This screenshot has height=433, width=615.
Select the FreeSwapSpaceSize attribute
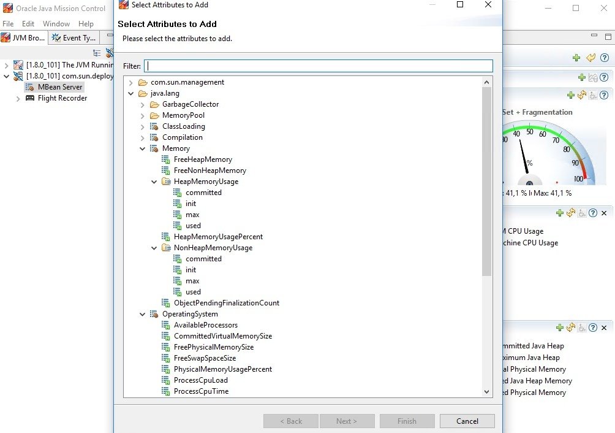click(x=205, y=358)
